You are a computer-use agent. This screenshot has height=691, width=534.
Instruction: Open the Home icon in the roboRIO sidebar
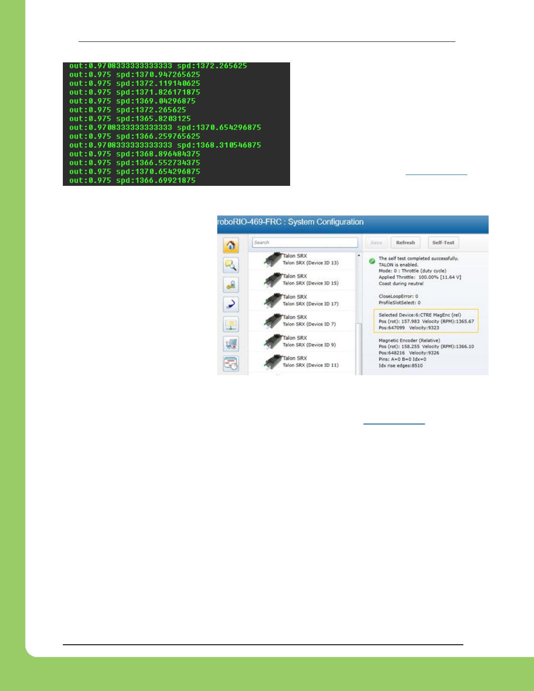[x=231, y=245]
